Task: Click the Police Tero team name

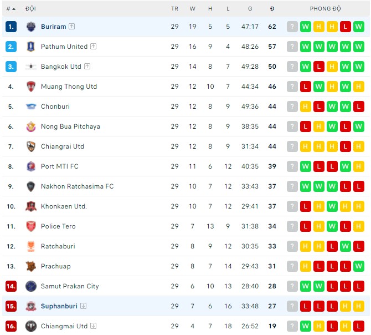Action: tap(58, 226)
